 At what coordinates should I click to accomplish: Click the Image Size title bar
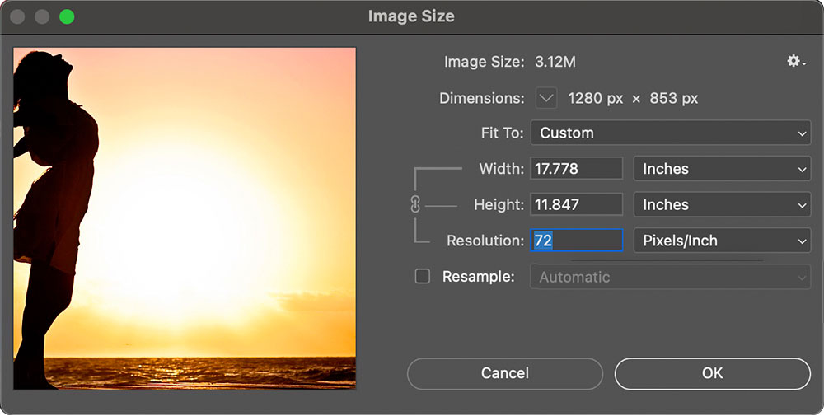411,16
